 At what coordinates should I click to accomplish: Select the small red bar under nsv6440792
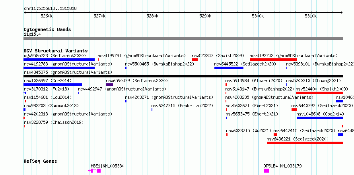[x=294, y=110]
